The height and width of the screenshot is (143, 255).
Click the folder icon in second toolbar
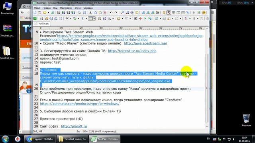coord(119,19)
